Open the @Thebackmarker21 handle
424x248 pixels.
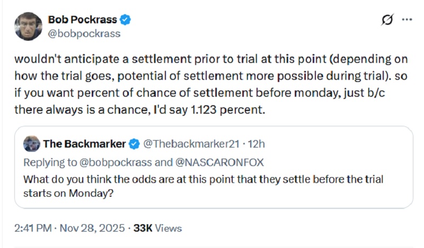point(189,144)
